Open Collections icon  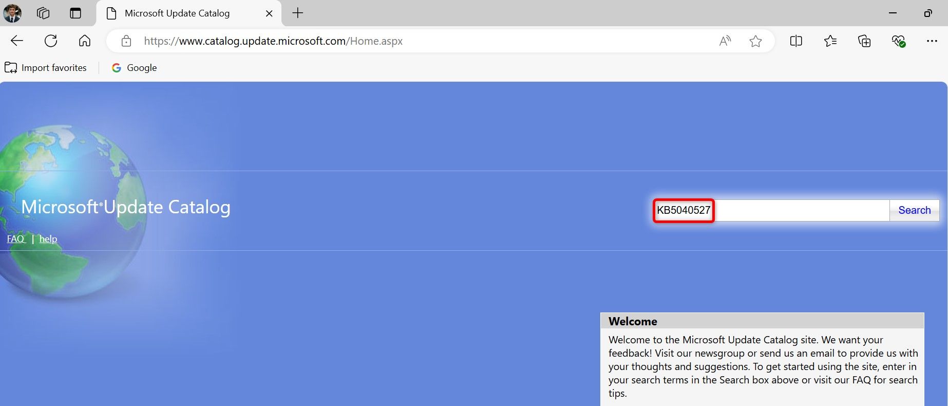point(864,41)
